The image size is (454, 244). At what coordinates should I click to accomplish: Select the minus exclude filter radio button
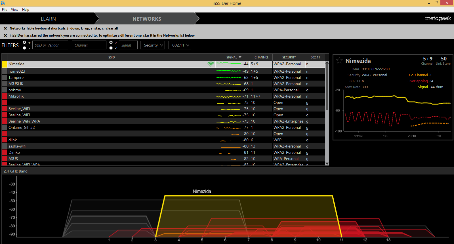pos(24,48)
